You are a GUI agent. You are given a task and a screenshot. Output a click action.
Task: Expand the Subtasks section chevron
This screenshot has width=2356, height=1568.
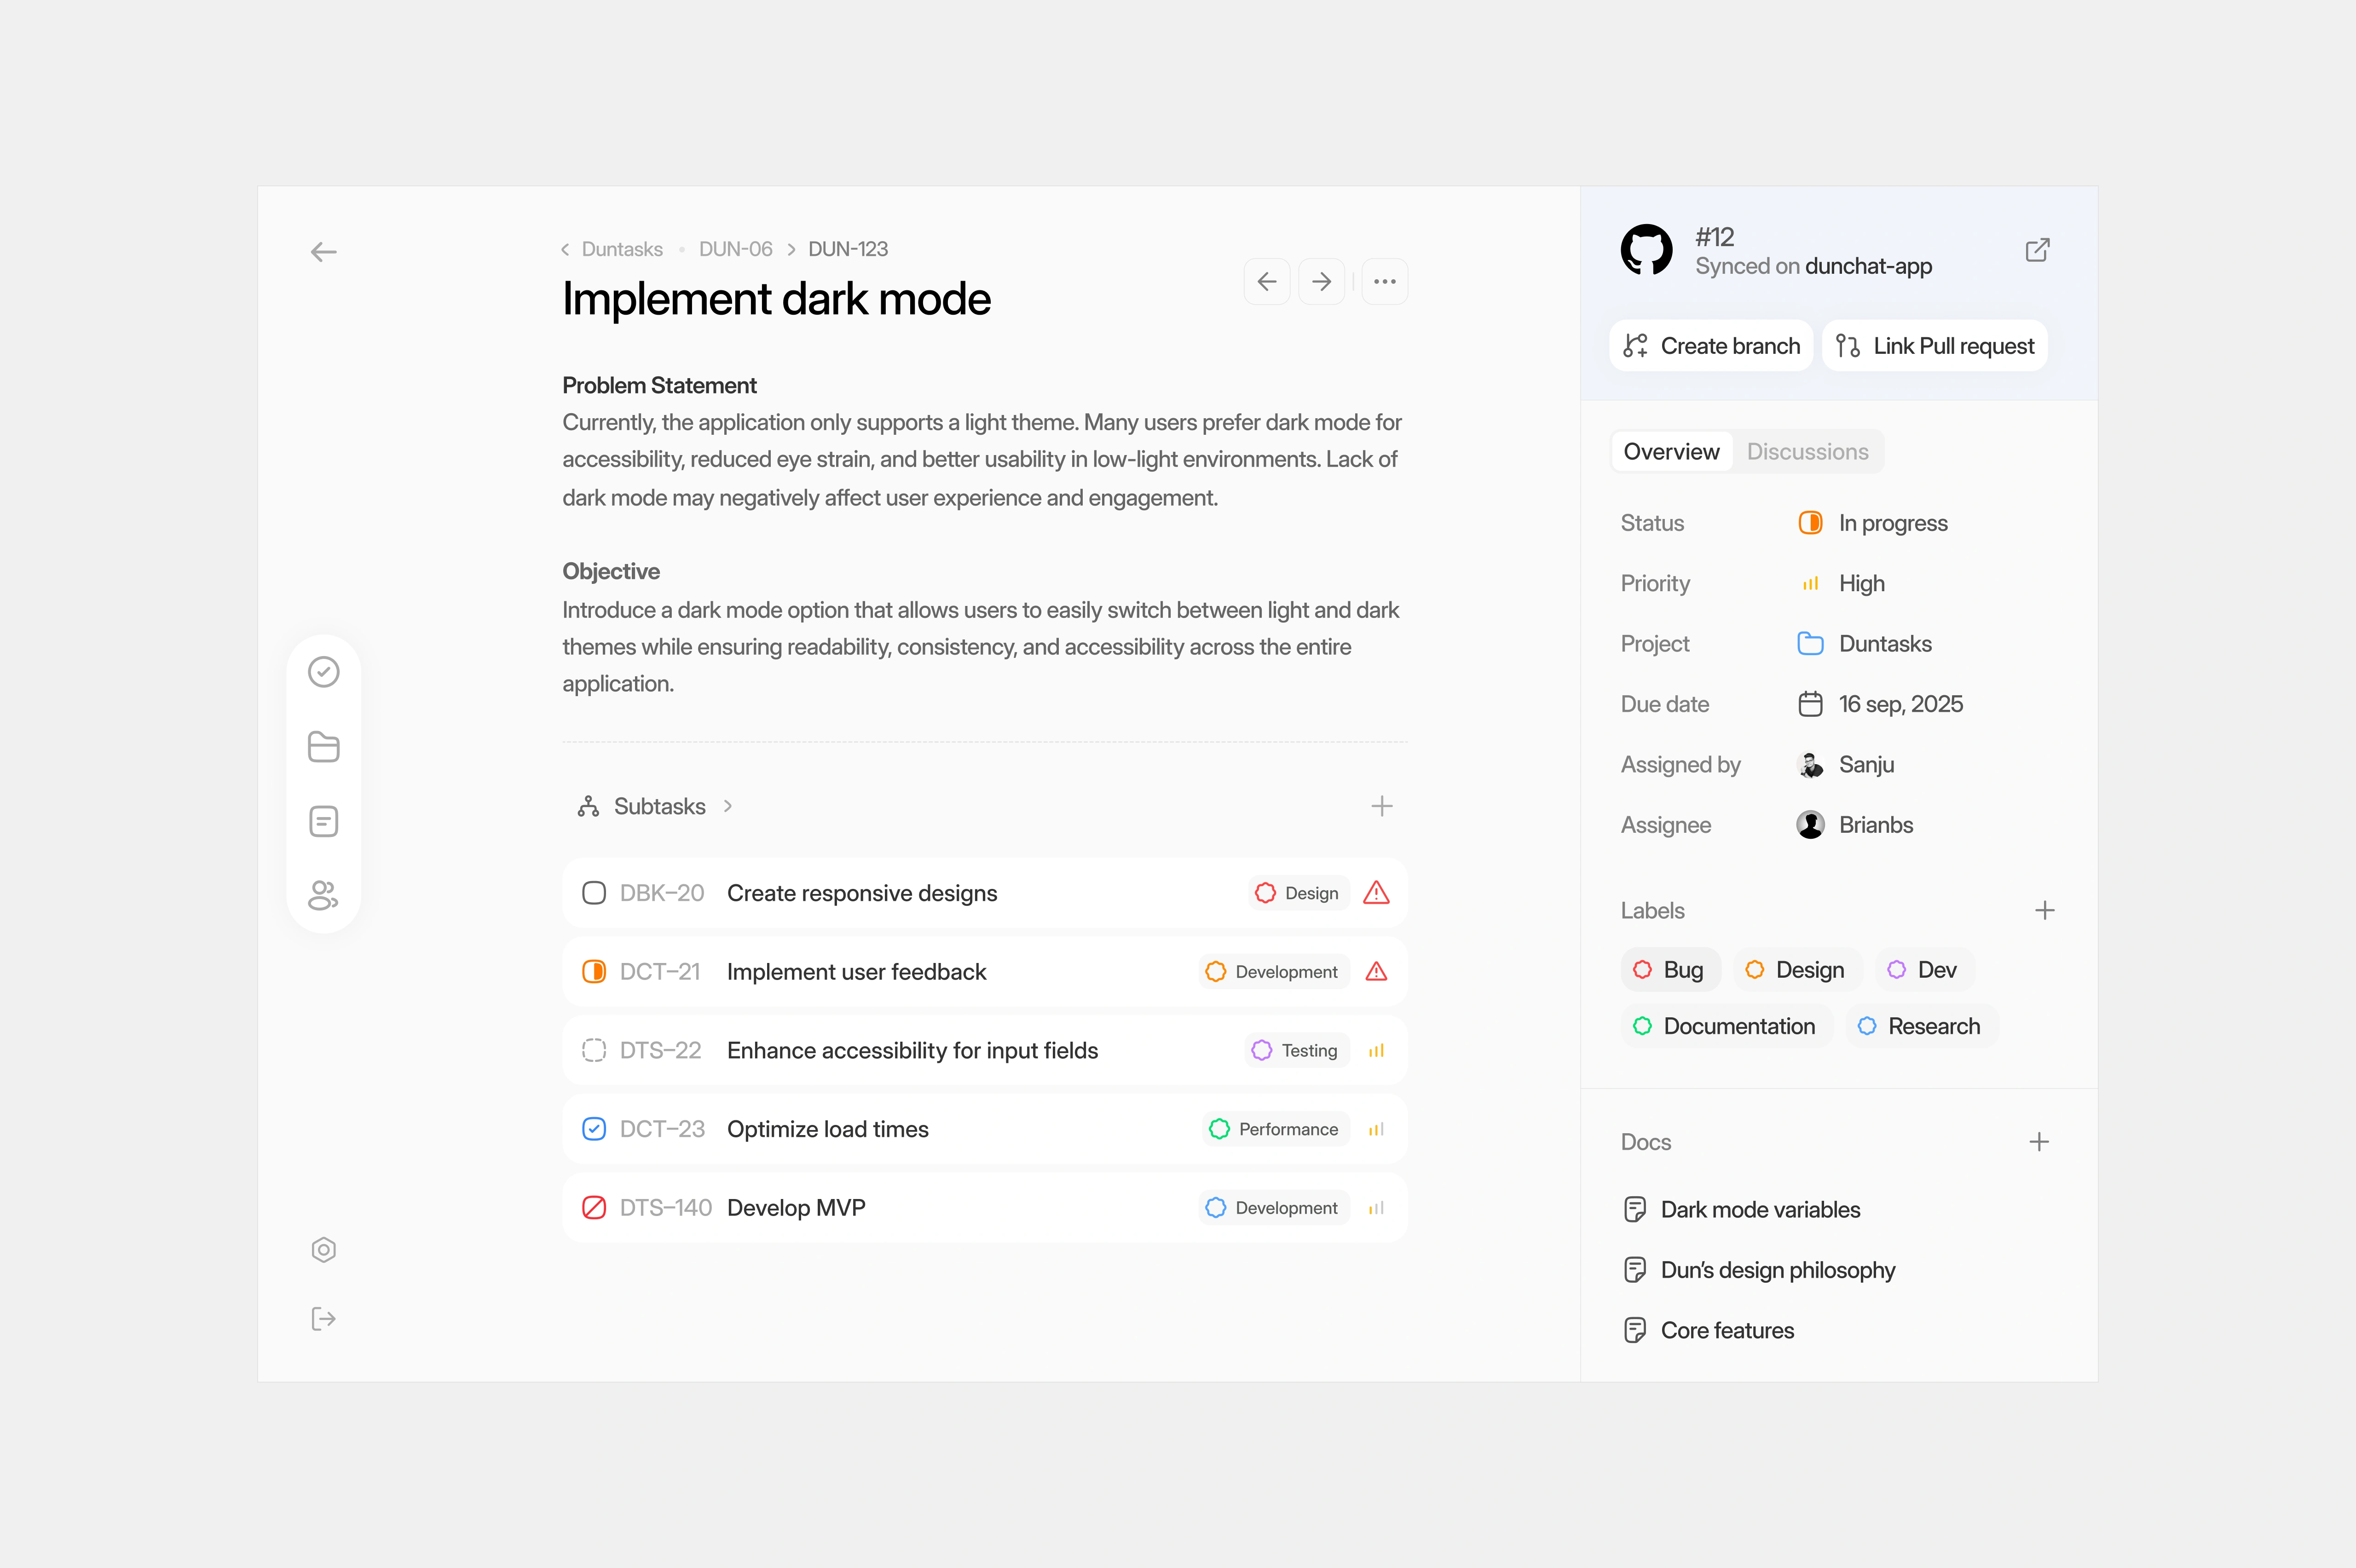coord(728,806)
